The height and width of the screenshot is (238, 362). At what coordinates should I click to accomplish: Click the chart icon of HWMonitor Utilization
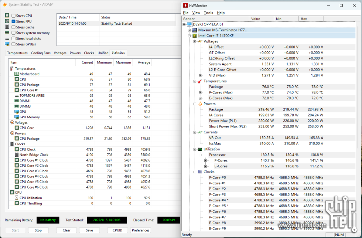(200, 149)
